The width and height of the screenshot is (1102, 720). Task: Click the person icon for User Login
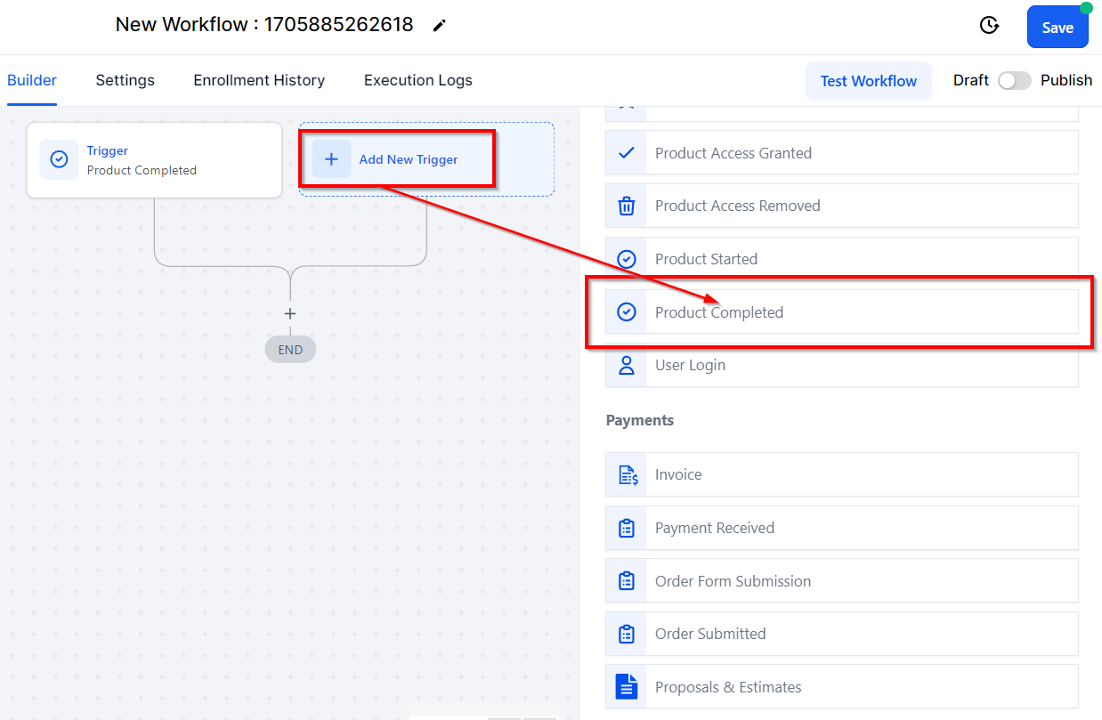627,365
